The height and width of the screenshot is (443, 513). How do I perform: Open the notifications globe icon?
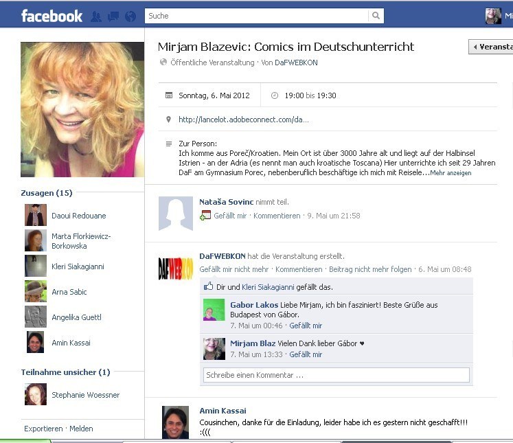pos(128,16)
